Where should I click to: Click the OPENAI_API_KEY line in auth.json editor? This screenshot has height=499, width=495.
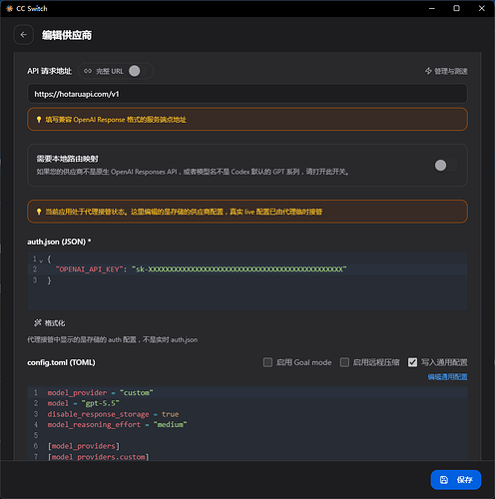(247, 269)
